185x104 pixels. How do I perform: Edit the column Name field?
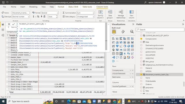(21, 13)
